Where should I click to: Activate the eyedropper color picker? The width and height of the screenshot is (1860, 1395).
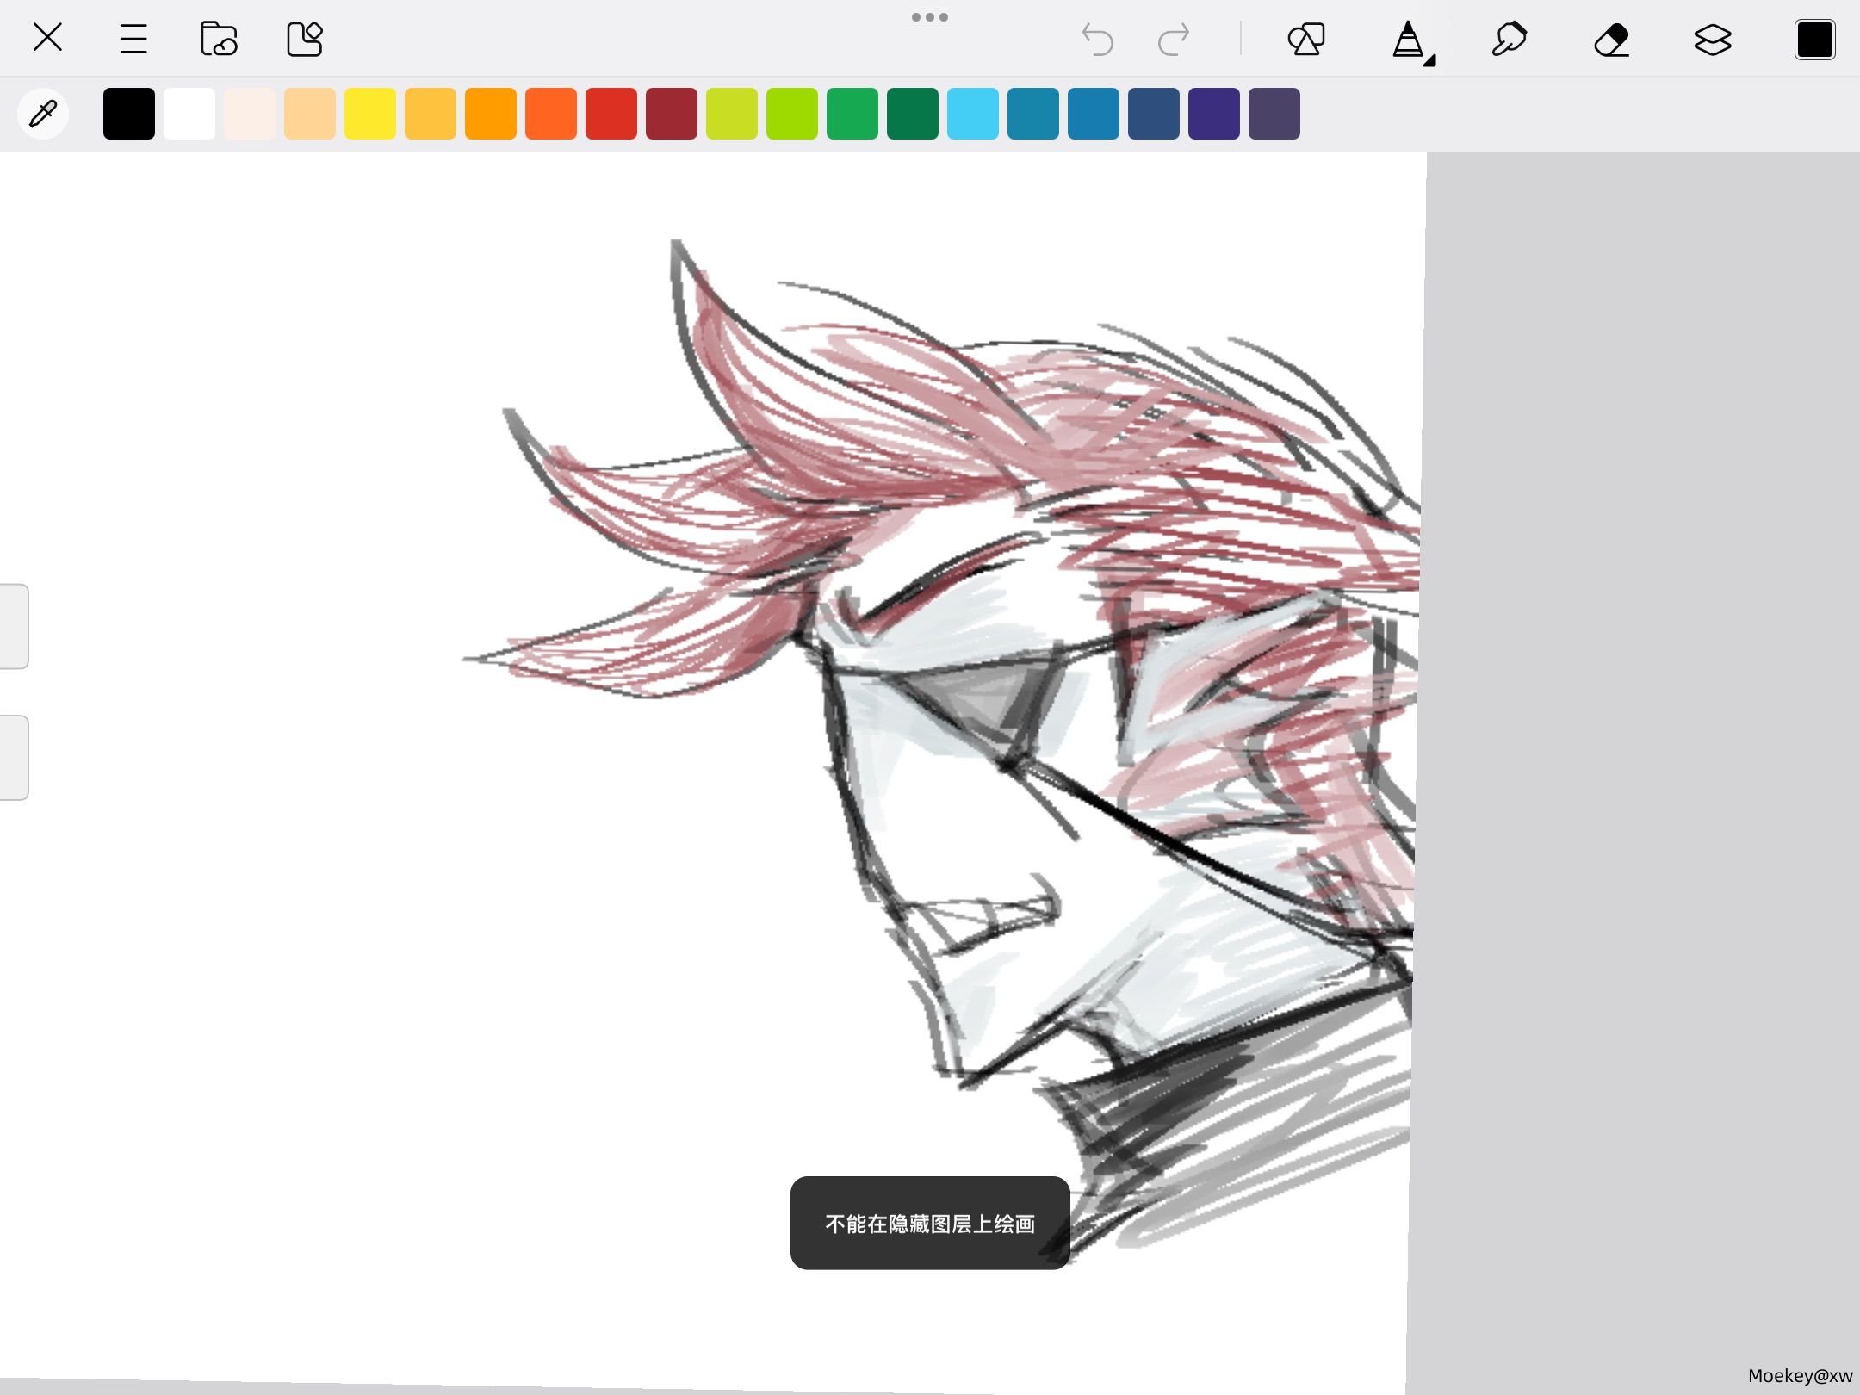pos(43,113)
